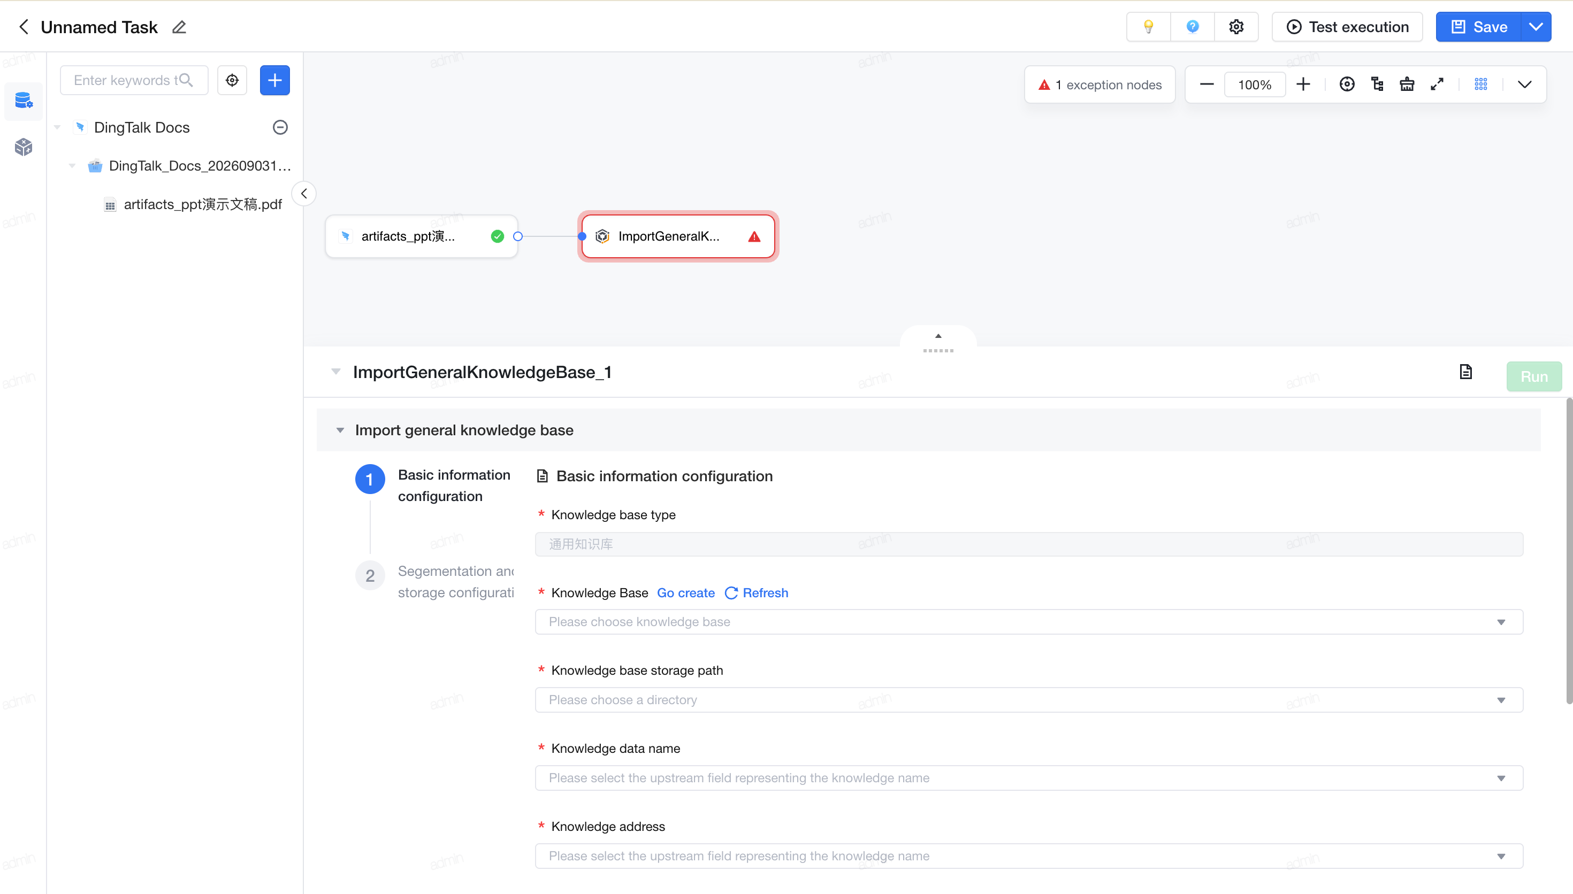This screenshot has height=894, width=1573.
Task: Select the ImportGeneralK... node on canvas
Action: [x=678, y=236]
